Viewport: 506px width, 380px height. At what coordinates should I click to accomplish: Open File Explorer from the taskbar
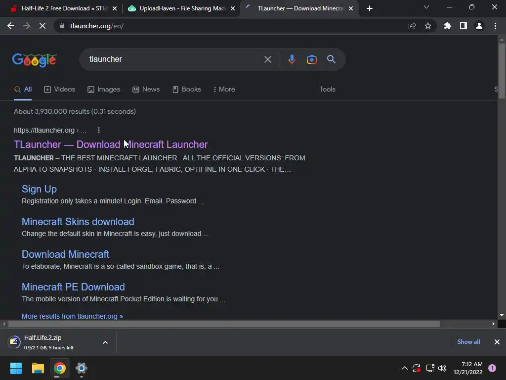(x=38, y=368)
